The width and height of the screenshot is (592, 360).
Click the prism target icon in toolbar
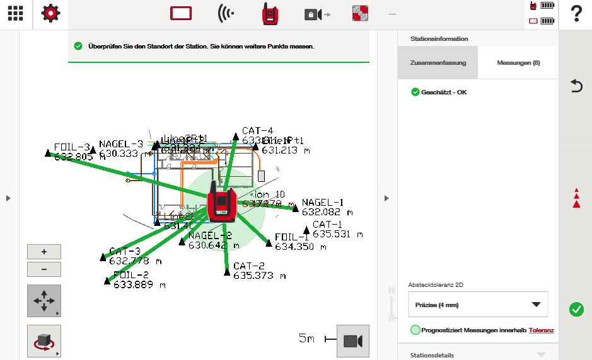(x=360, y=14)
